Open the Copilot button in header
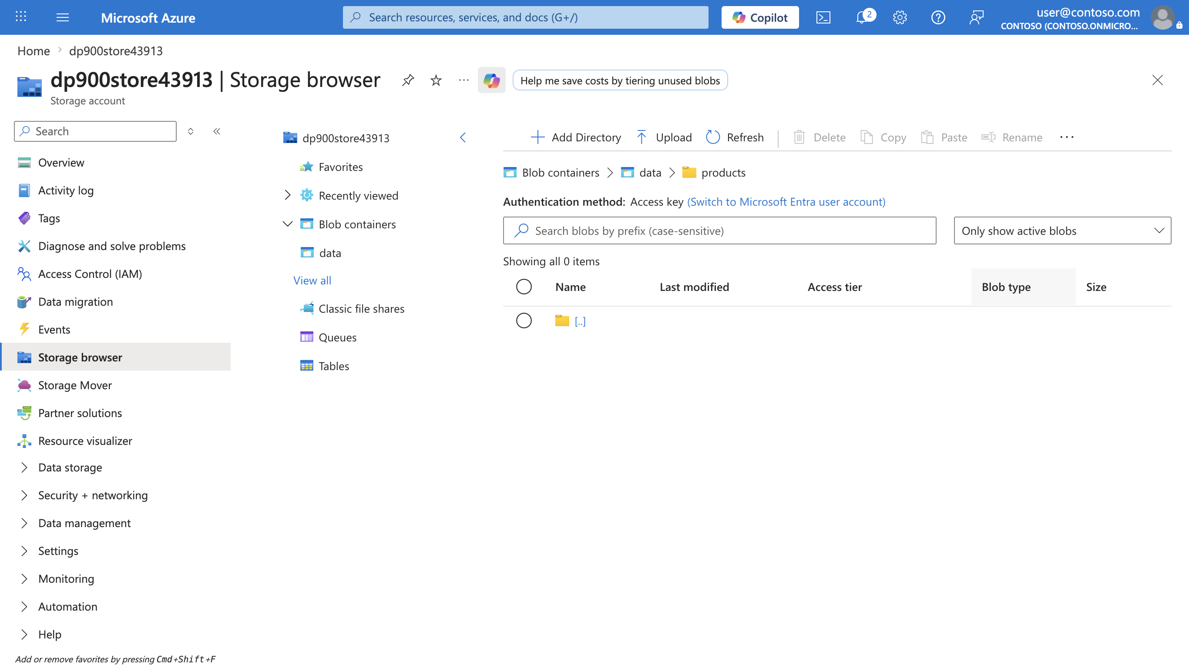The width and height of the screenshot is (1189, 668). (x=760, y=17)
